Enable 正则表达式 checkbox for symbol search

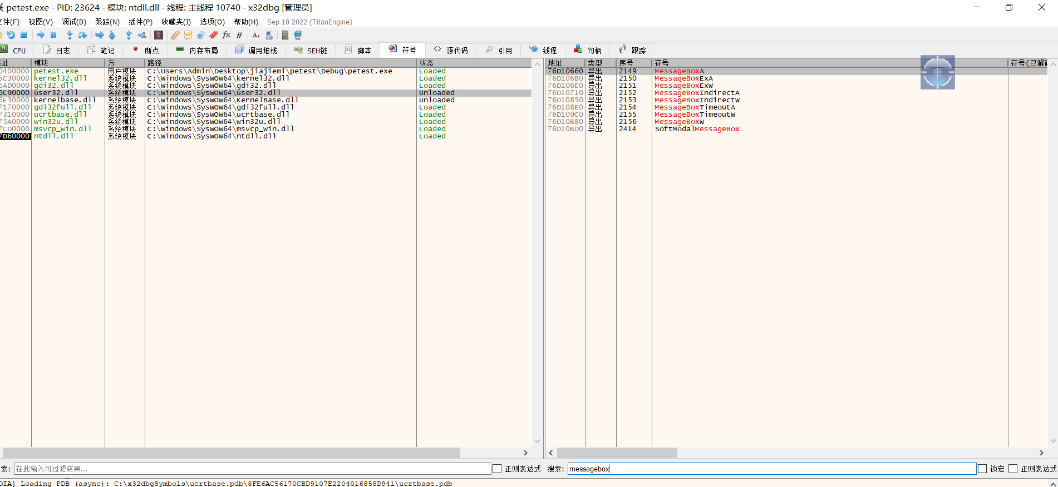click(1013, 469)
